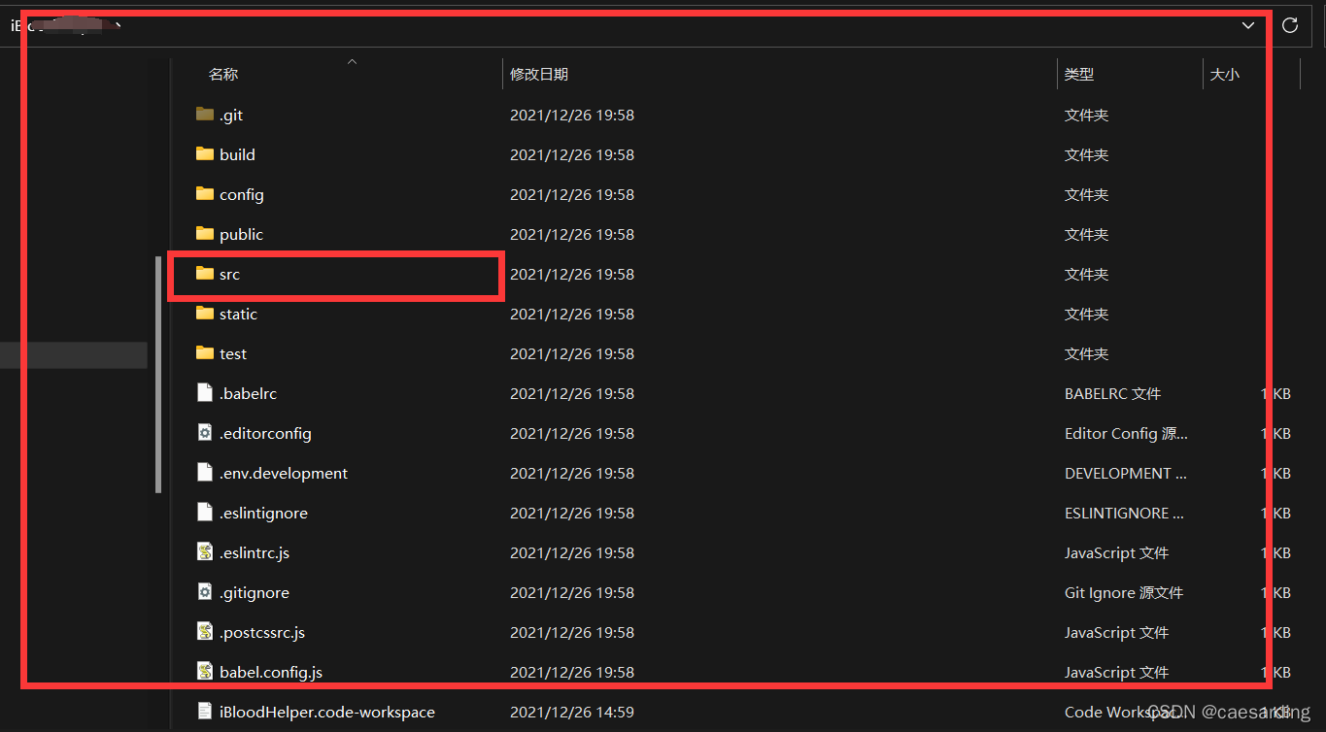1326x732 pixels.
Task: Click the babel.config.js script icon
Action: click(204, 672)
